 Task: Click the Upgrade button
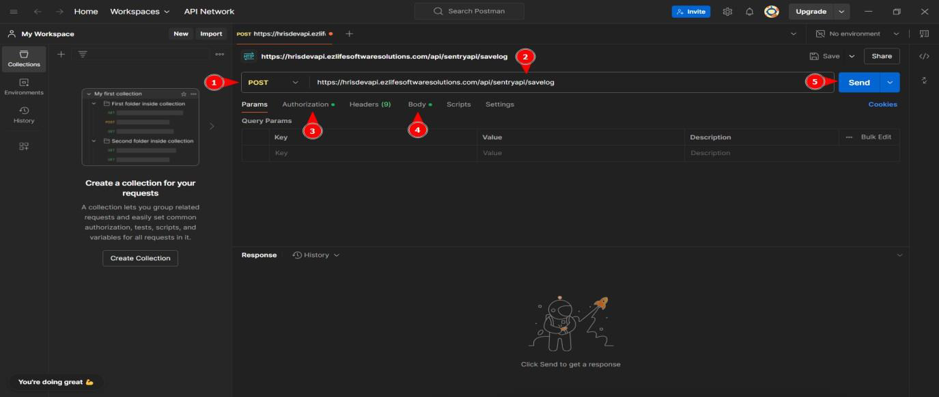pyautogui.click(x=811, y=12)
